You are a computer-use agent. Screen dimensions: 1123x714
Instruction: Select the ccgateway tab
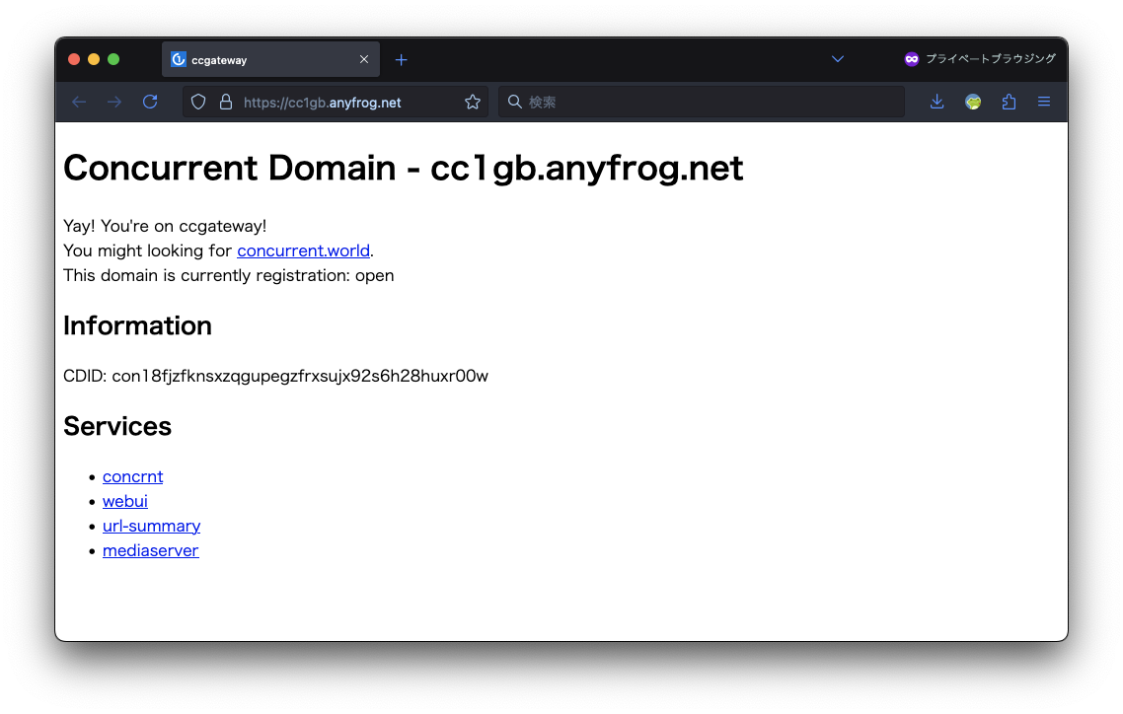pos(257,59)
